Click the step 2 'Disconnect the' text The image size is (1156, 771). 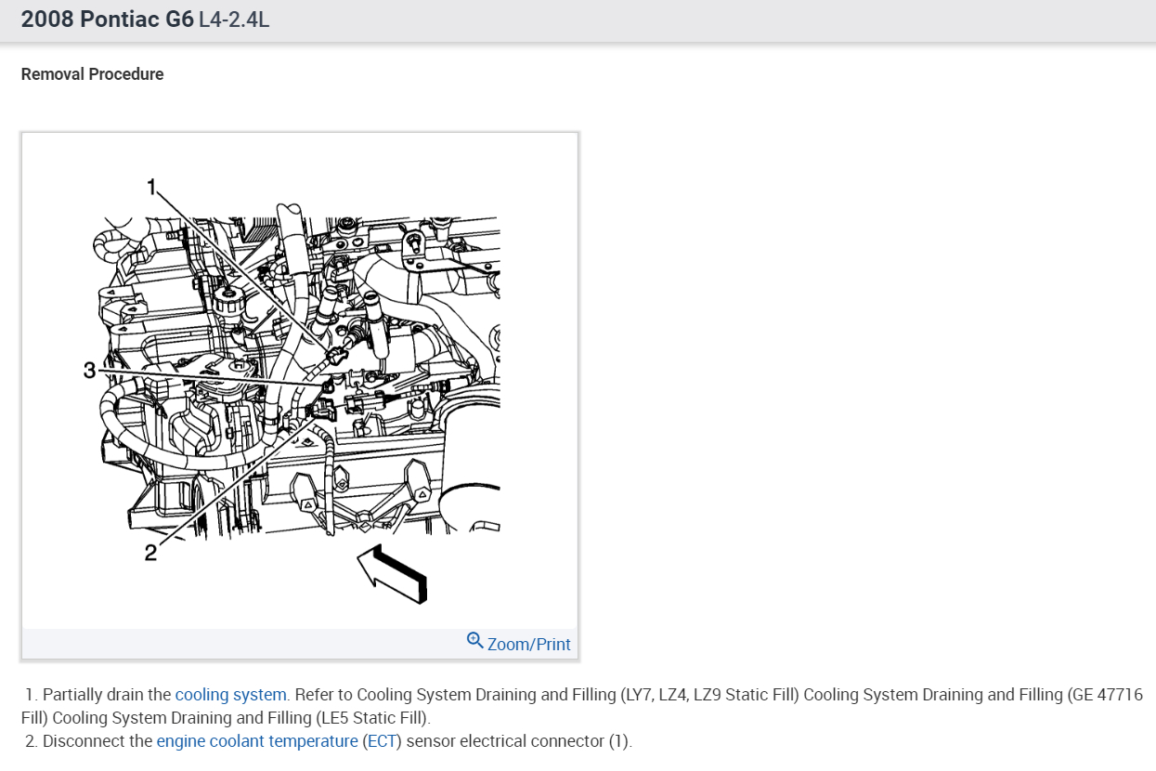(x=97, y=741)
